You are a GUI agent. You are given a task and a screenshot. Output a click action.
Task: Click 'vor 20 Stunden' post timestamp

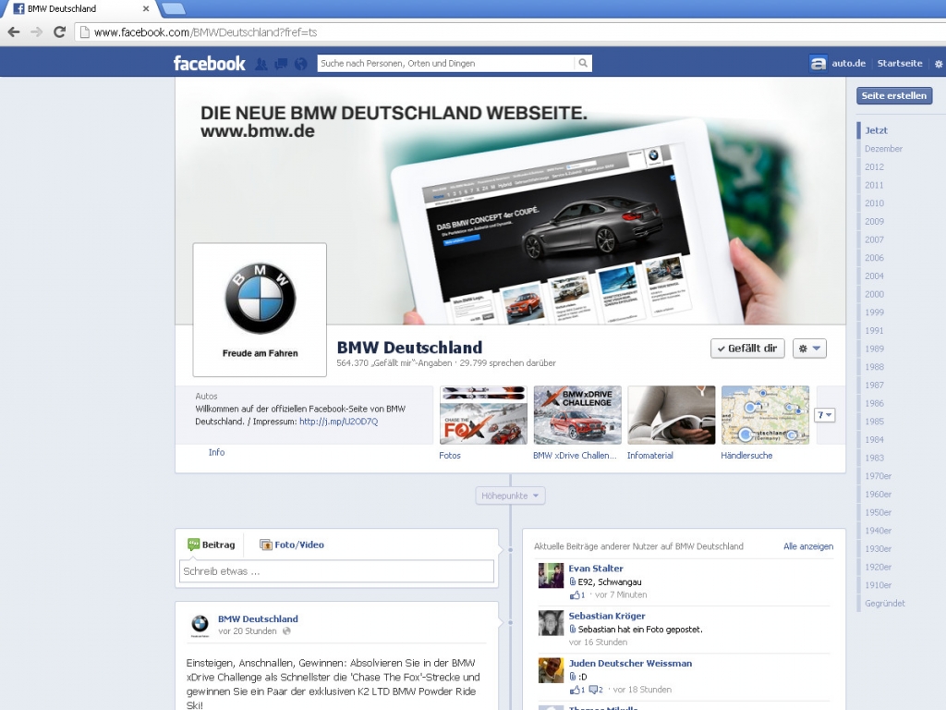[x=248, y=630]
